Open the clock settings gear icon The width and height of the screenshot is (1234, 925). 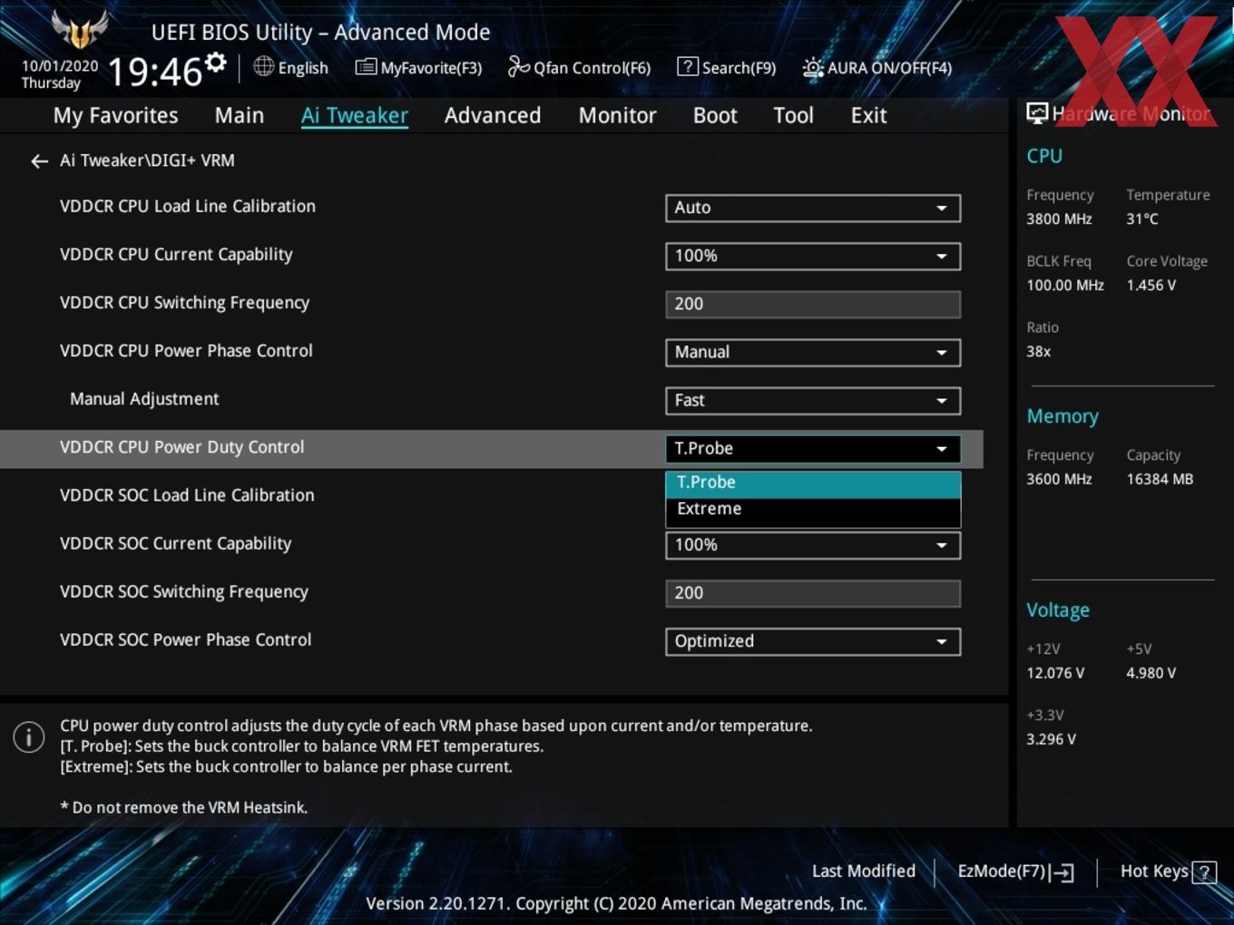tap(216, 62)
